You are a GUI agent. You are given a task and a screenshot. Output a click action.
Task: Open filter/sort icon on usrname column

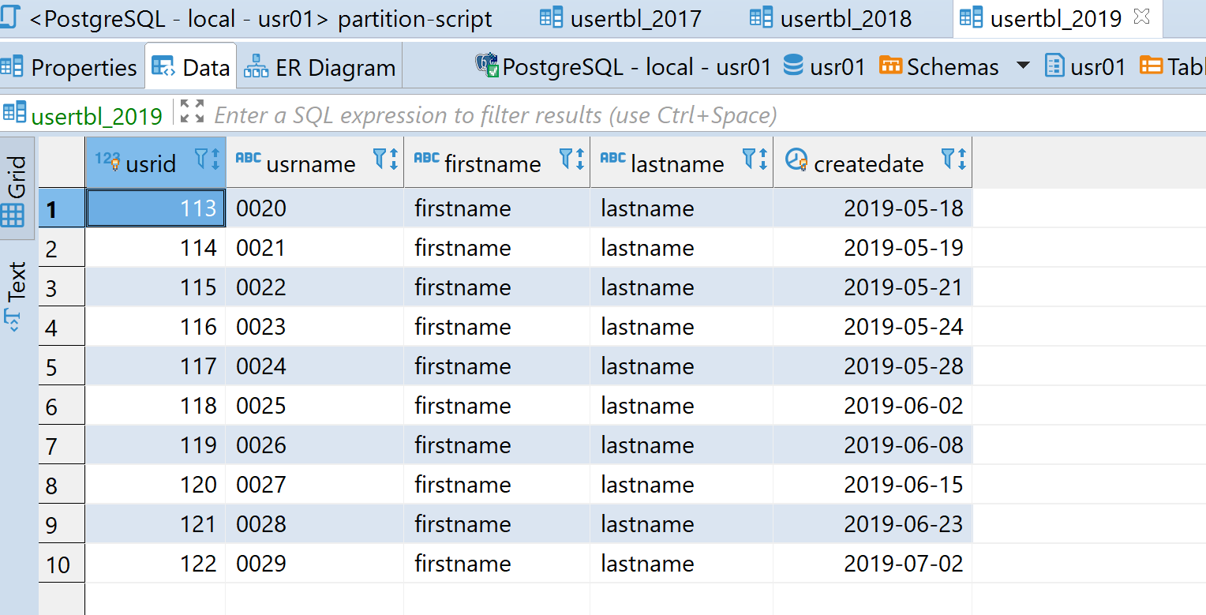(385, 159)
